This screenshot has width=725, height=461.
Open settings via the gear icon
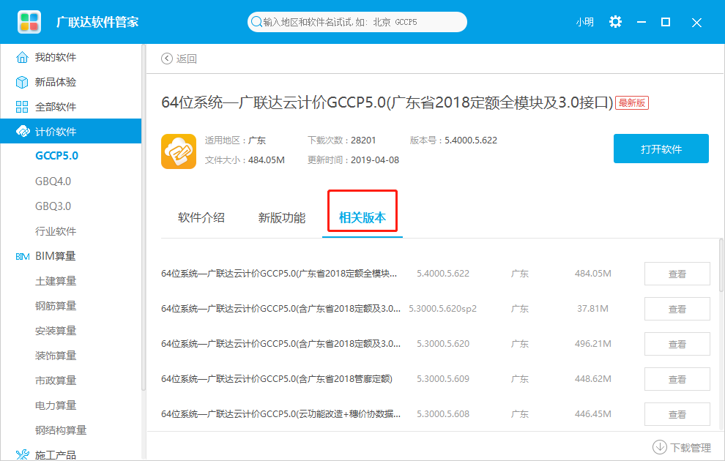(615, 22)
